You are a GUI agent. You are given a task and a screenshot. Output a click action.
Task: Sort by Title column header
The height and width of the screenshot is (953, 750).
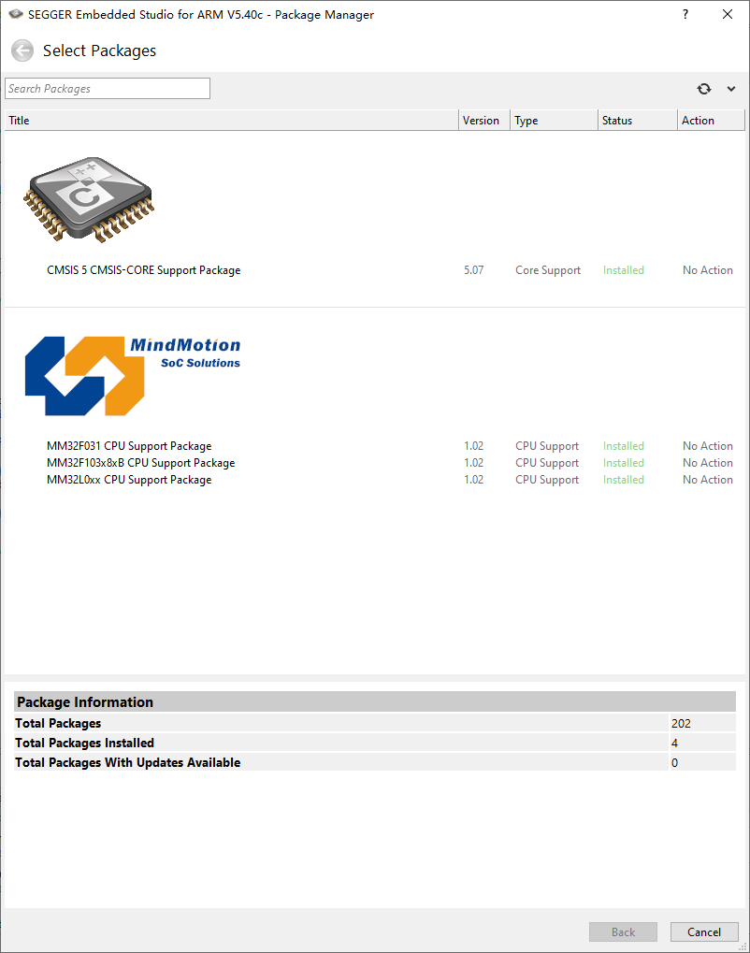[232, 121]
